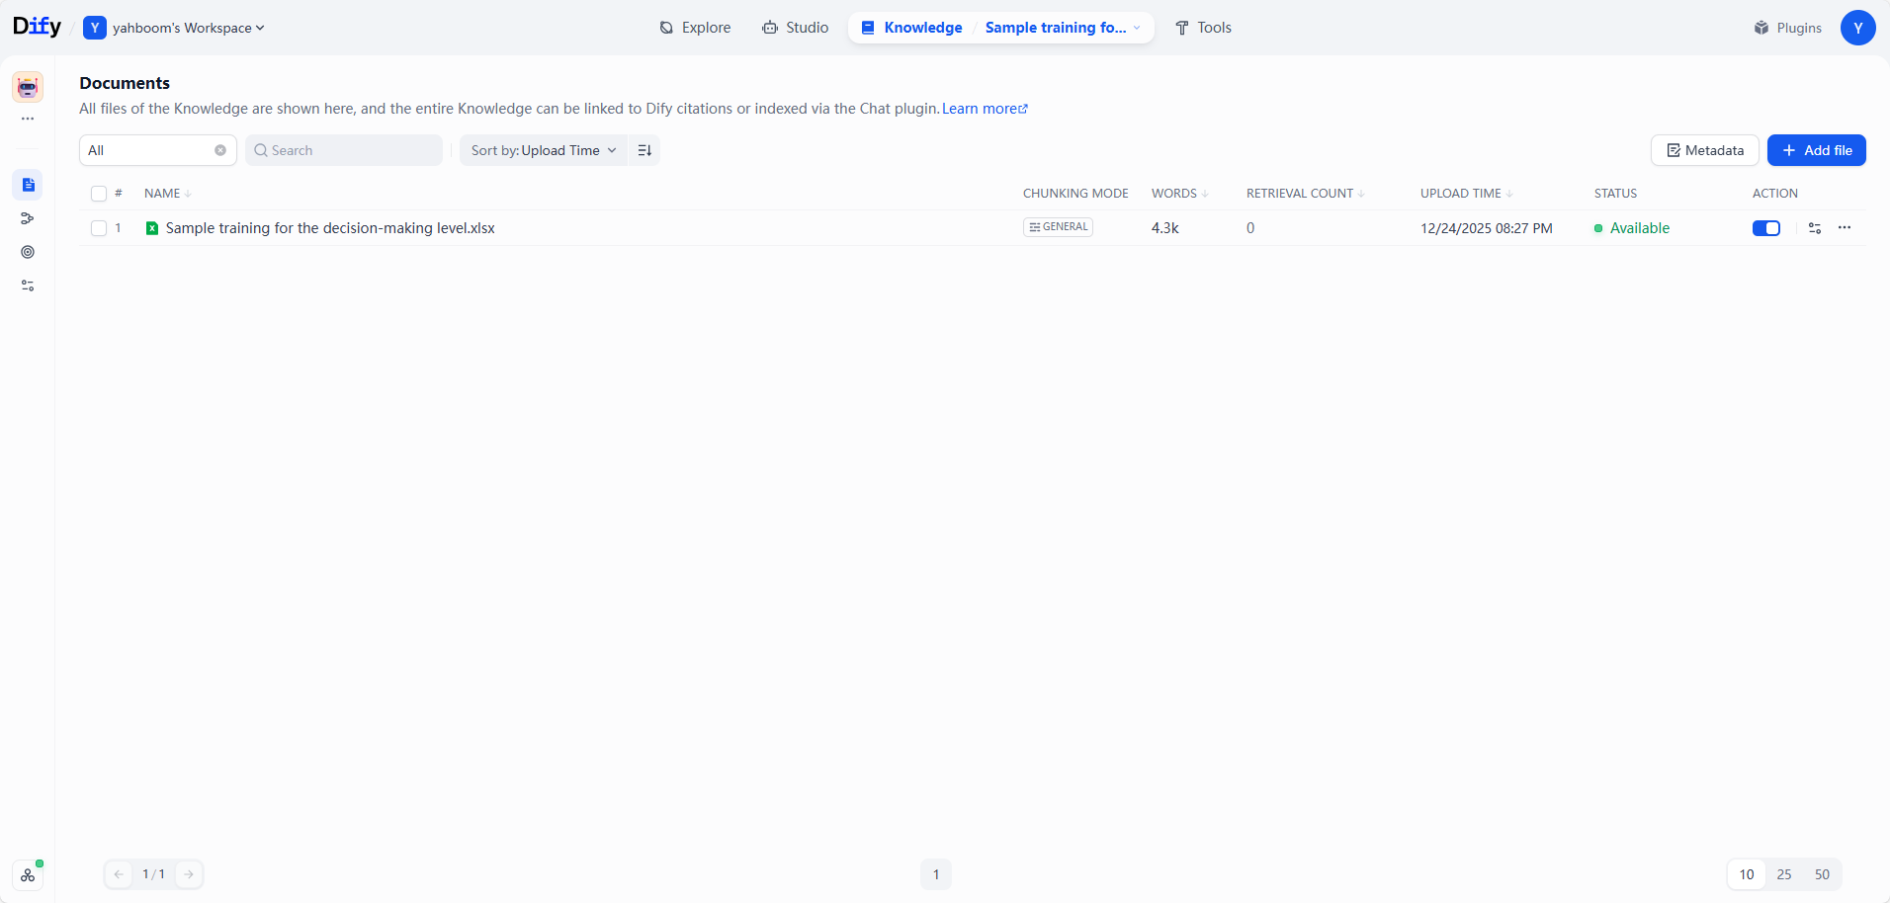Open Sample training for the decision-making level.xlsx
Screen dimensions: 1890x903
330,228
